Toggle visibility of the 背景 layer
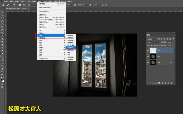The image size is (183, 114). (148, 63)
